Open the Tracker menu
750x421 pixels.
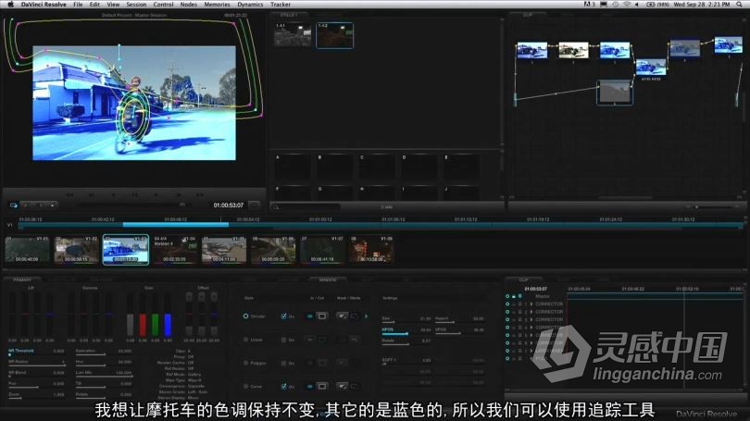click(281, 5)
